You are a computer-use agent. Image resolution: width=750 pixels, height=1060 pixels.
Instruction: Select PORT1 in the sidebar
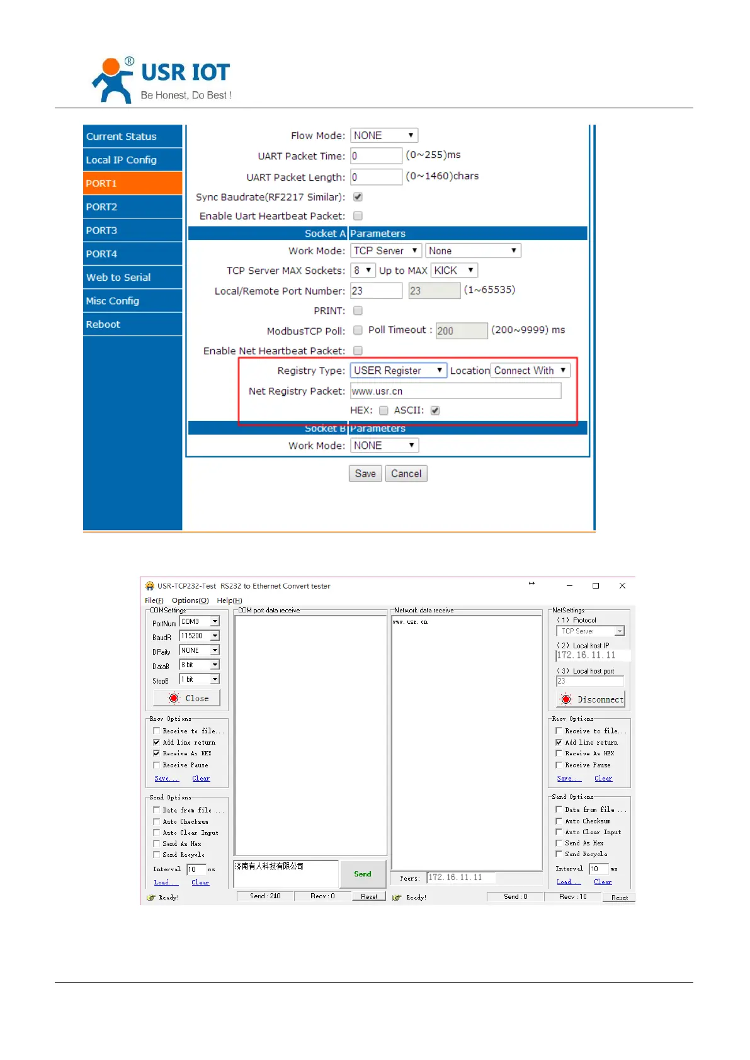(132, 183)
